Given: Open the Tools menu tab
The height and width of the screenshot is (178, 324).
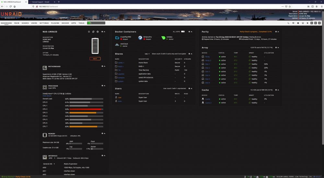Looking at the screenshot, I should (81, 23).
